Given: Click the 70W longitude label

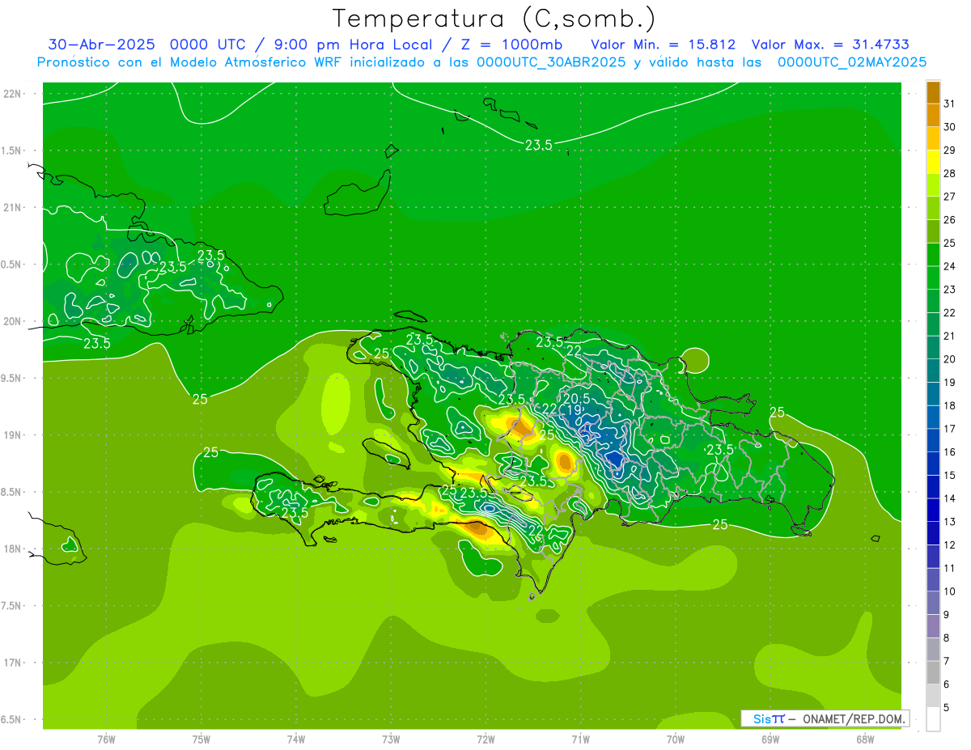Looking at the screenshot, I should pos(676,739).
